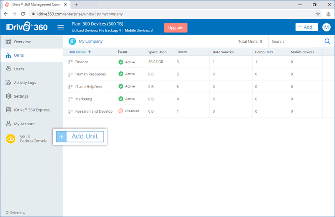The image size is (335, 217).
Task: Click the Marketing unit grid icon
Action: click(70, 99)
